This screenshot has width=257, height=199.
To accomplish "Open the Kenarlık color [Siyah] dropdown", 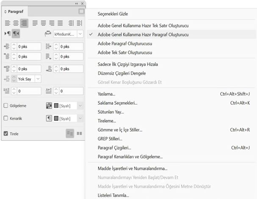I will tap(80, 118).
